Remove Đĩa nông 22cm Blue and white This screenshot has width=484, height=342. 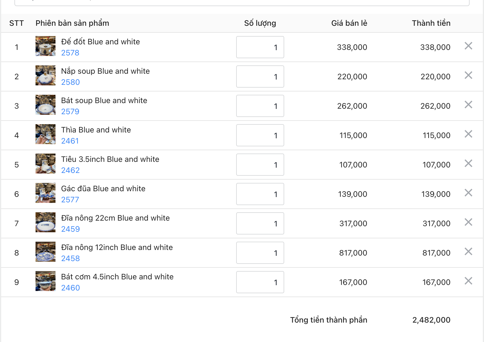tap(468, 222)
